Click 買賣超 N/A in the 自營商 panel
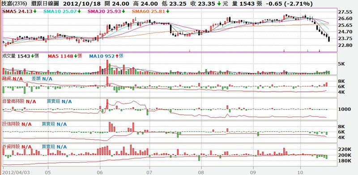Screen dimensions: 358x175 click(x=59, y=101)
